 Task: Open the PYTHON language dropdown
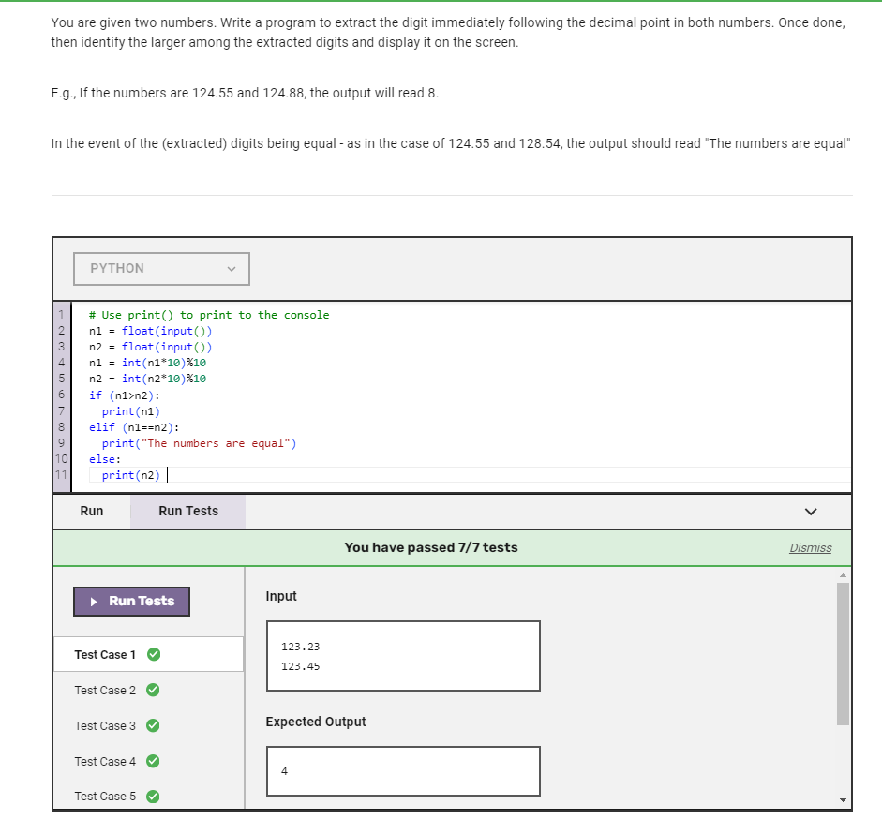click(x=160, y=268)
